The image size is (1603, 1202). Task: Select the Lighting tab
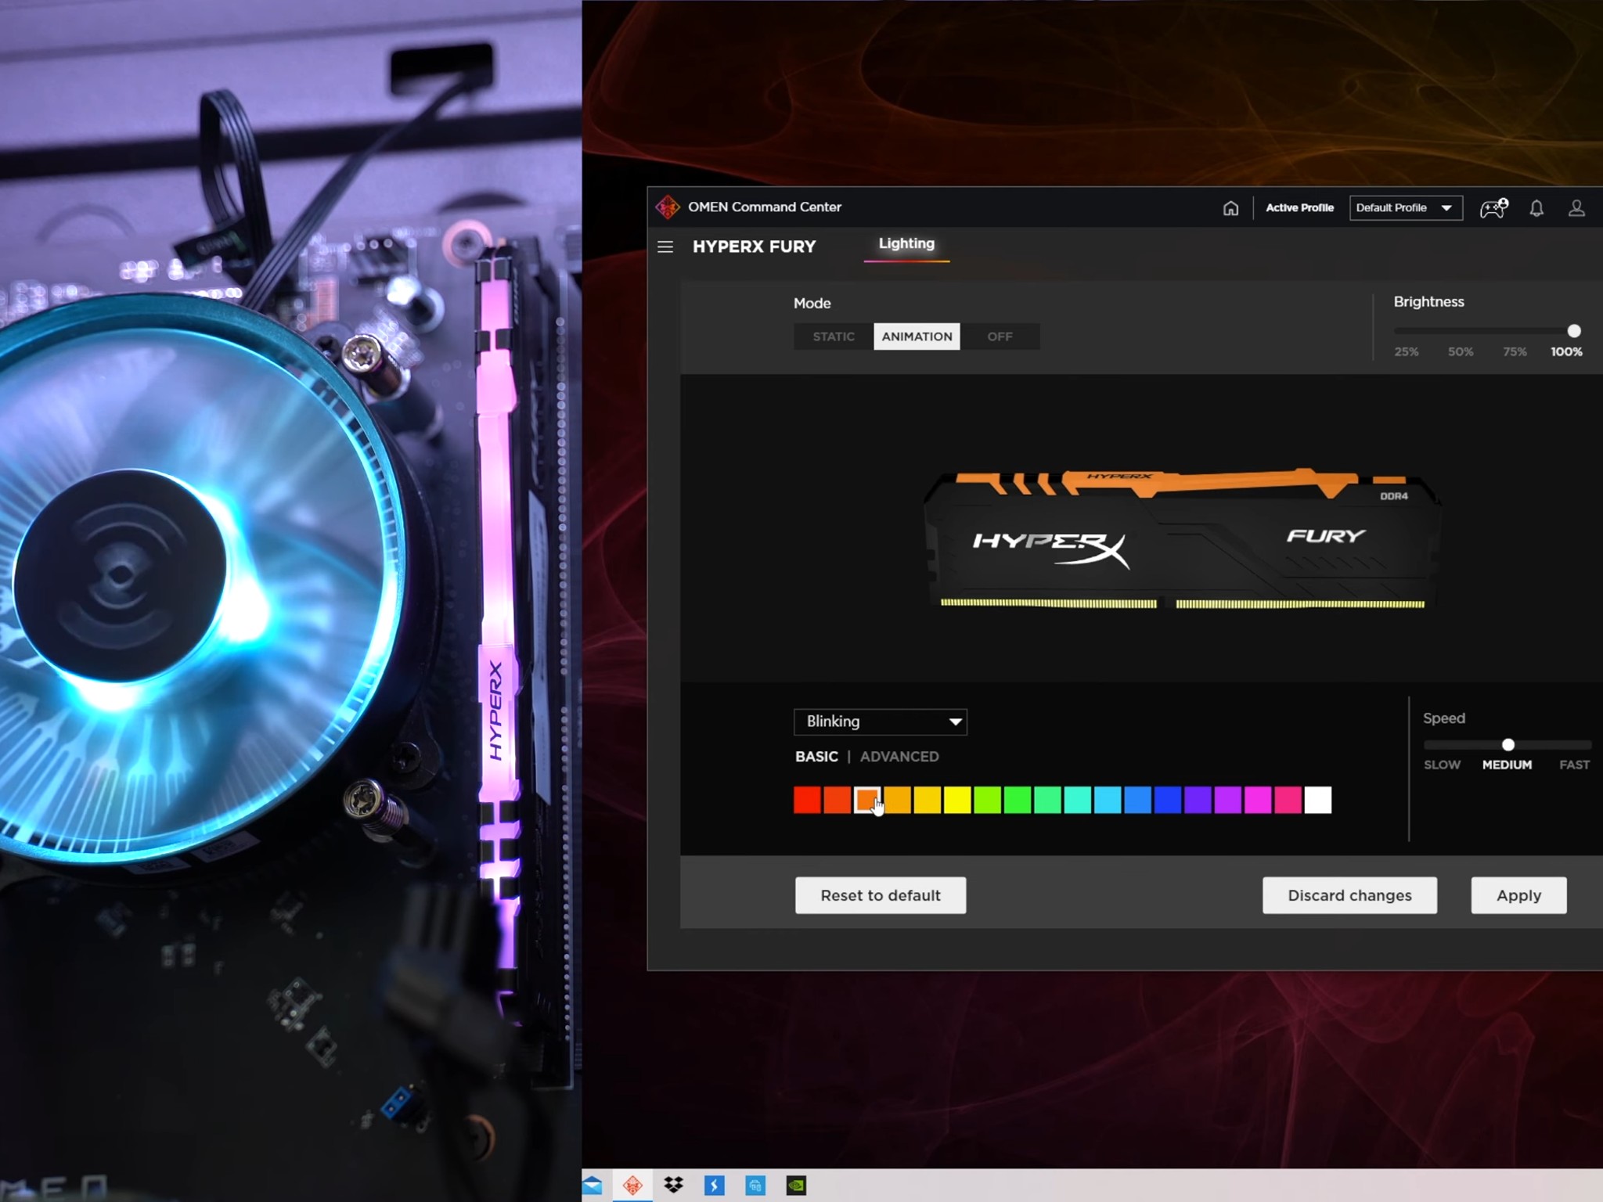[x=906, y=243]
